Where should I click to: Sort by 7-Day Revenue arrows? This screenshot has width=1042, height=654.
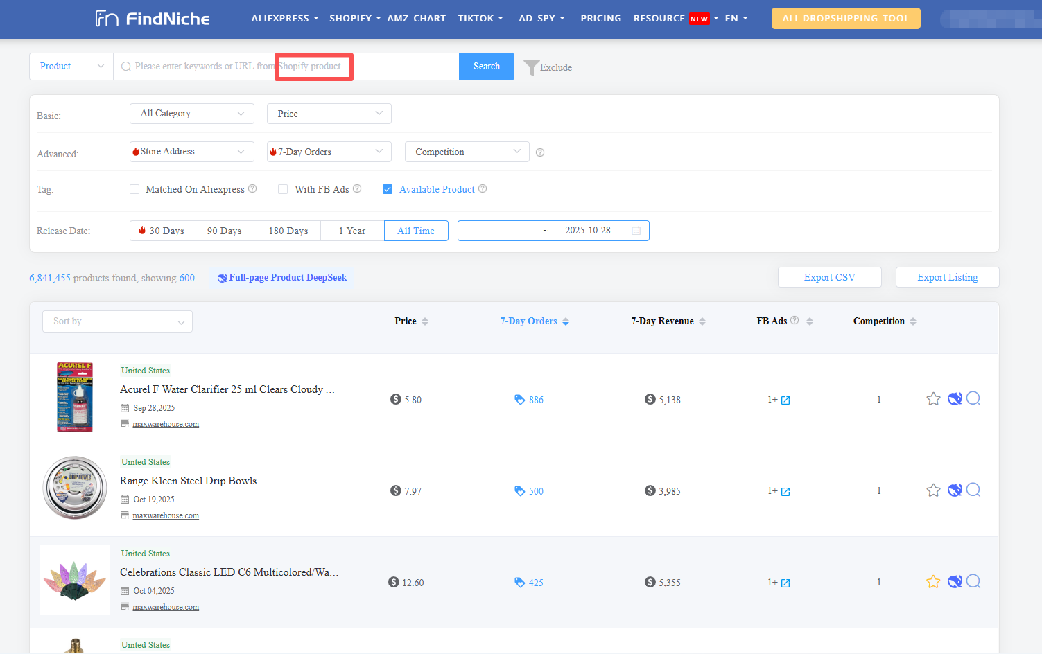[x=702, y=321]
